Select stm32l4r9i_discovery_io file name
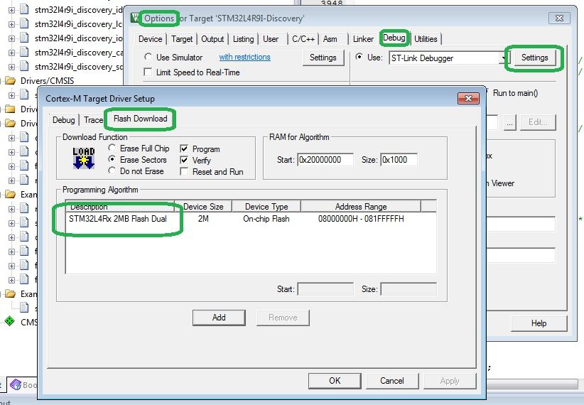584x405 pixels. click(x=79, y=38)
